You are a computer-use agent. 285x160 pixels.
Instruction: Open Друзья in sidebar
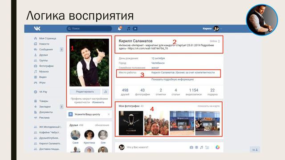coord(41,55)
